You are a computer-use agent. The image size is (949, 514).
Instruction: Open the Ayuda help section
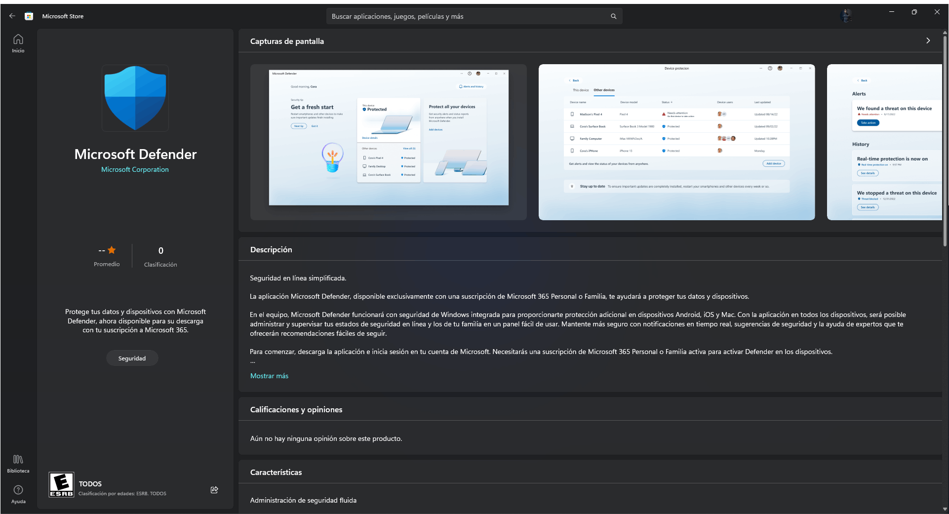click(18, 494)
